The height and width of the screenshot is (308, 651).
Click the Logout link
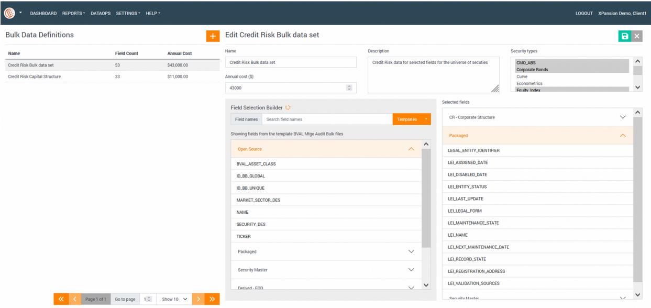584,13
